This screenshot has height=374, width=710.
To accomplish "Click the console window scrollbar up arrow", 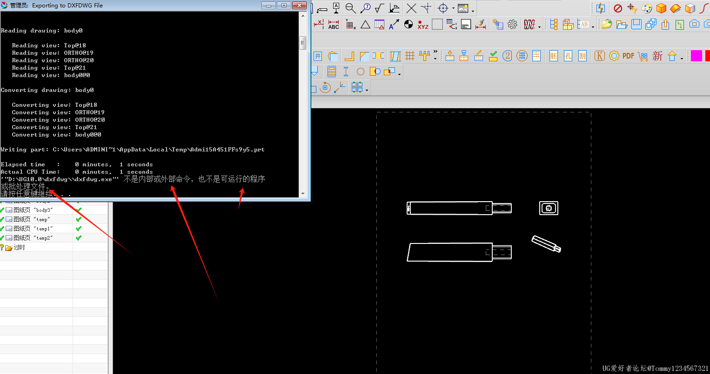I will pyautogui.click(x=303, y=15).
